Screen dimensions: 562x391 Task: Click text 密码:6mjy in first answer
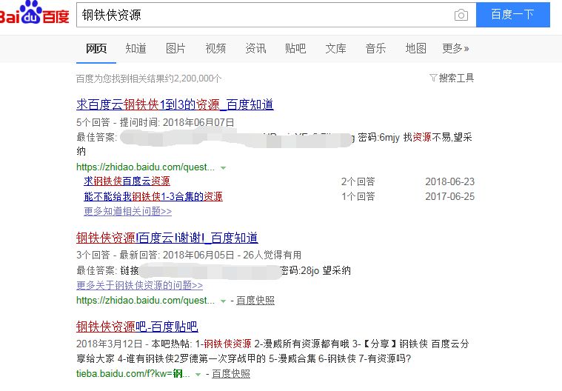click(x=378, y=137)
